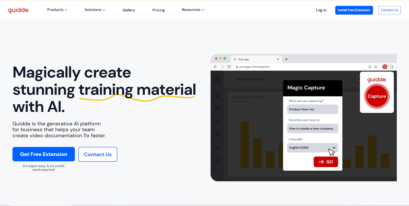Click the bookmark star icon

point(376,67)
